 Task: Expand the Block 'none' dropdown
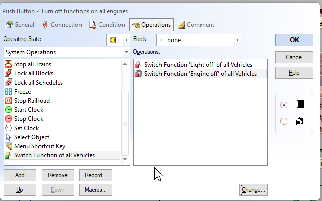(x=237, y=40)
